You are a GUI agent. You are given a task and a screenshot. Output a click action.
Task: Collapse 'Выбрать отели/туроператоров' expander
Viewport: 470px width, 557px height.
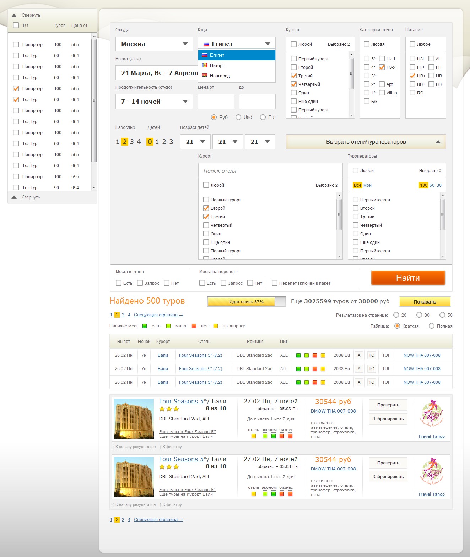point(366,142)
